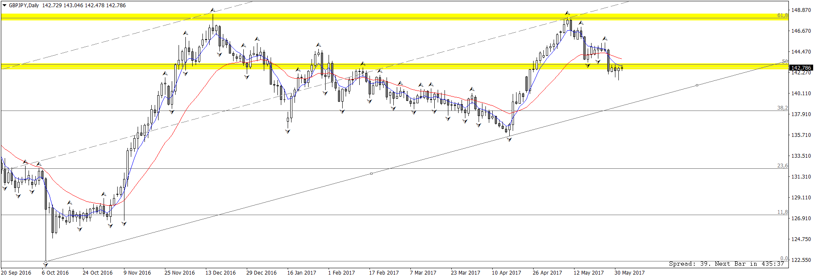814x278 pixels.
Task: Select the lower yellow zone at the 50 level
Action: (395, 67)
